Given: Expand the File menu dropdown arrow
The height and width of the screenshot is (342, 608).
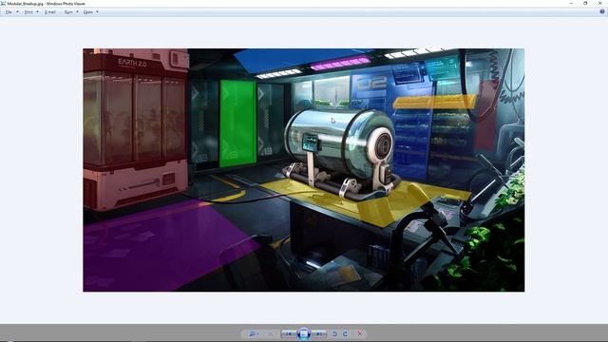Looking at the screenshot, I should [17, 12].
